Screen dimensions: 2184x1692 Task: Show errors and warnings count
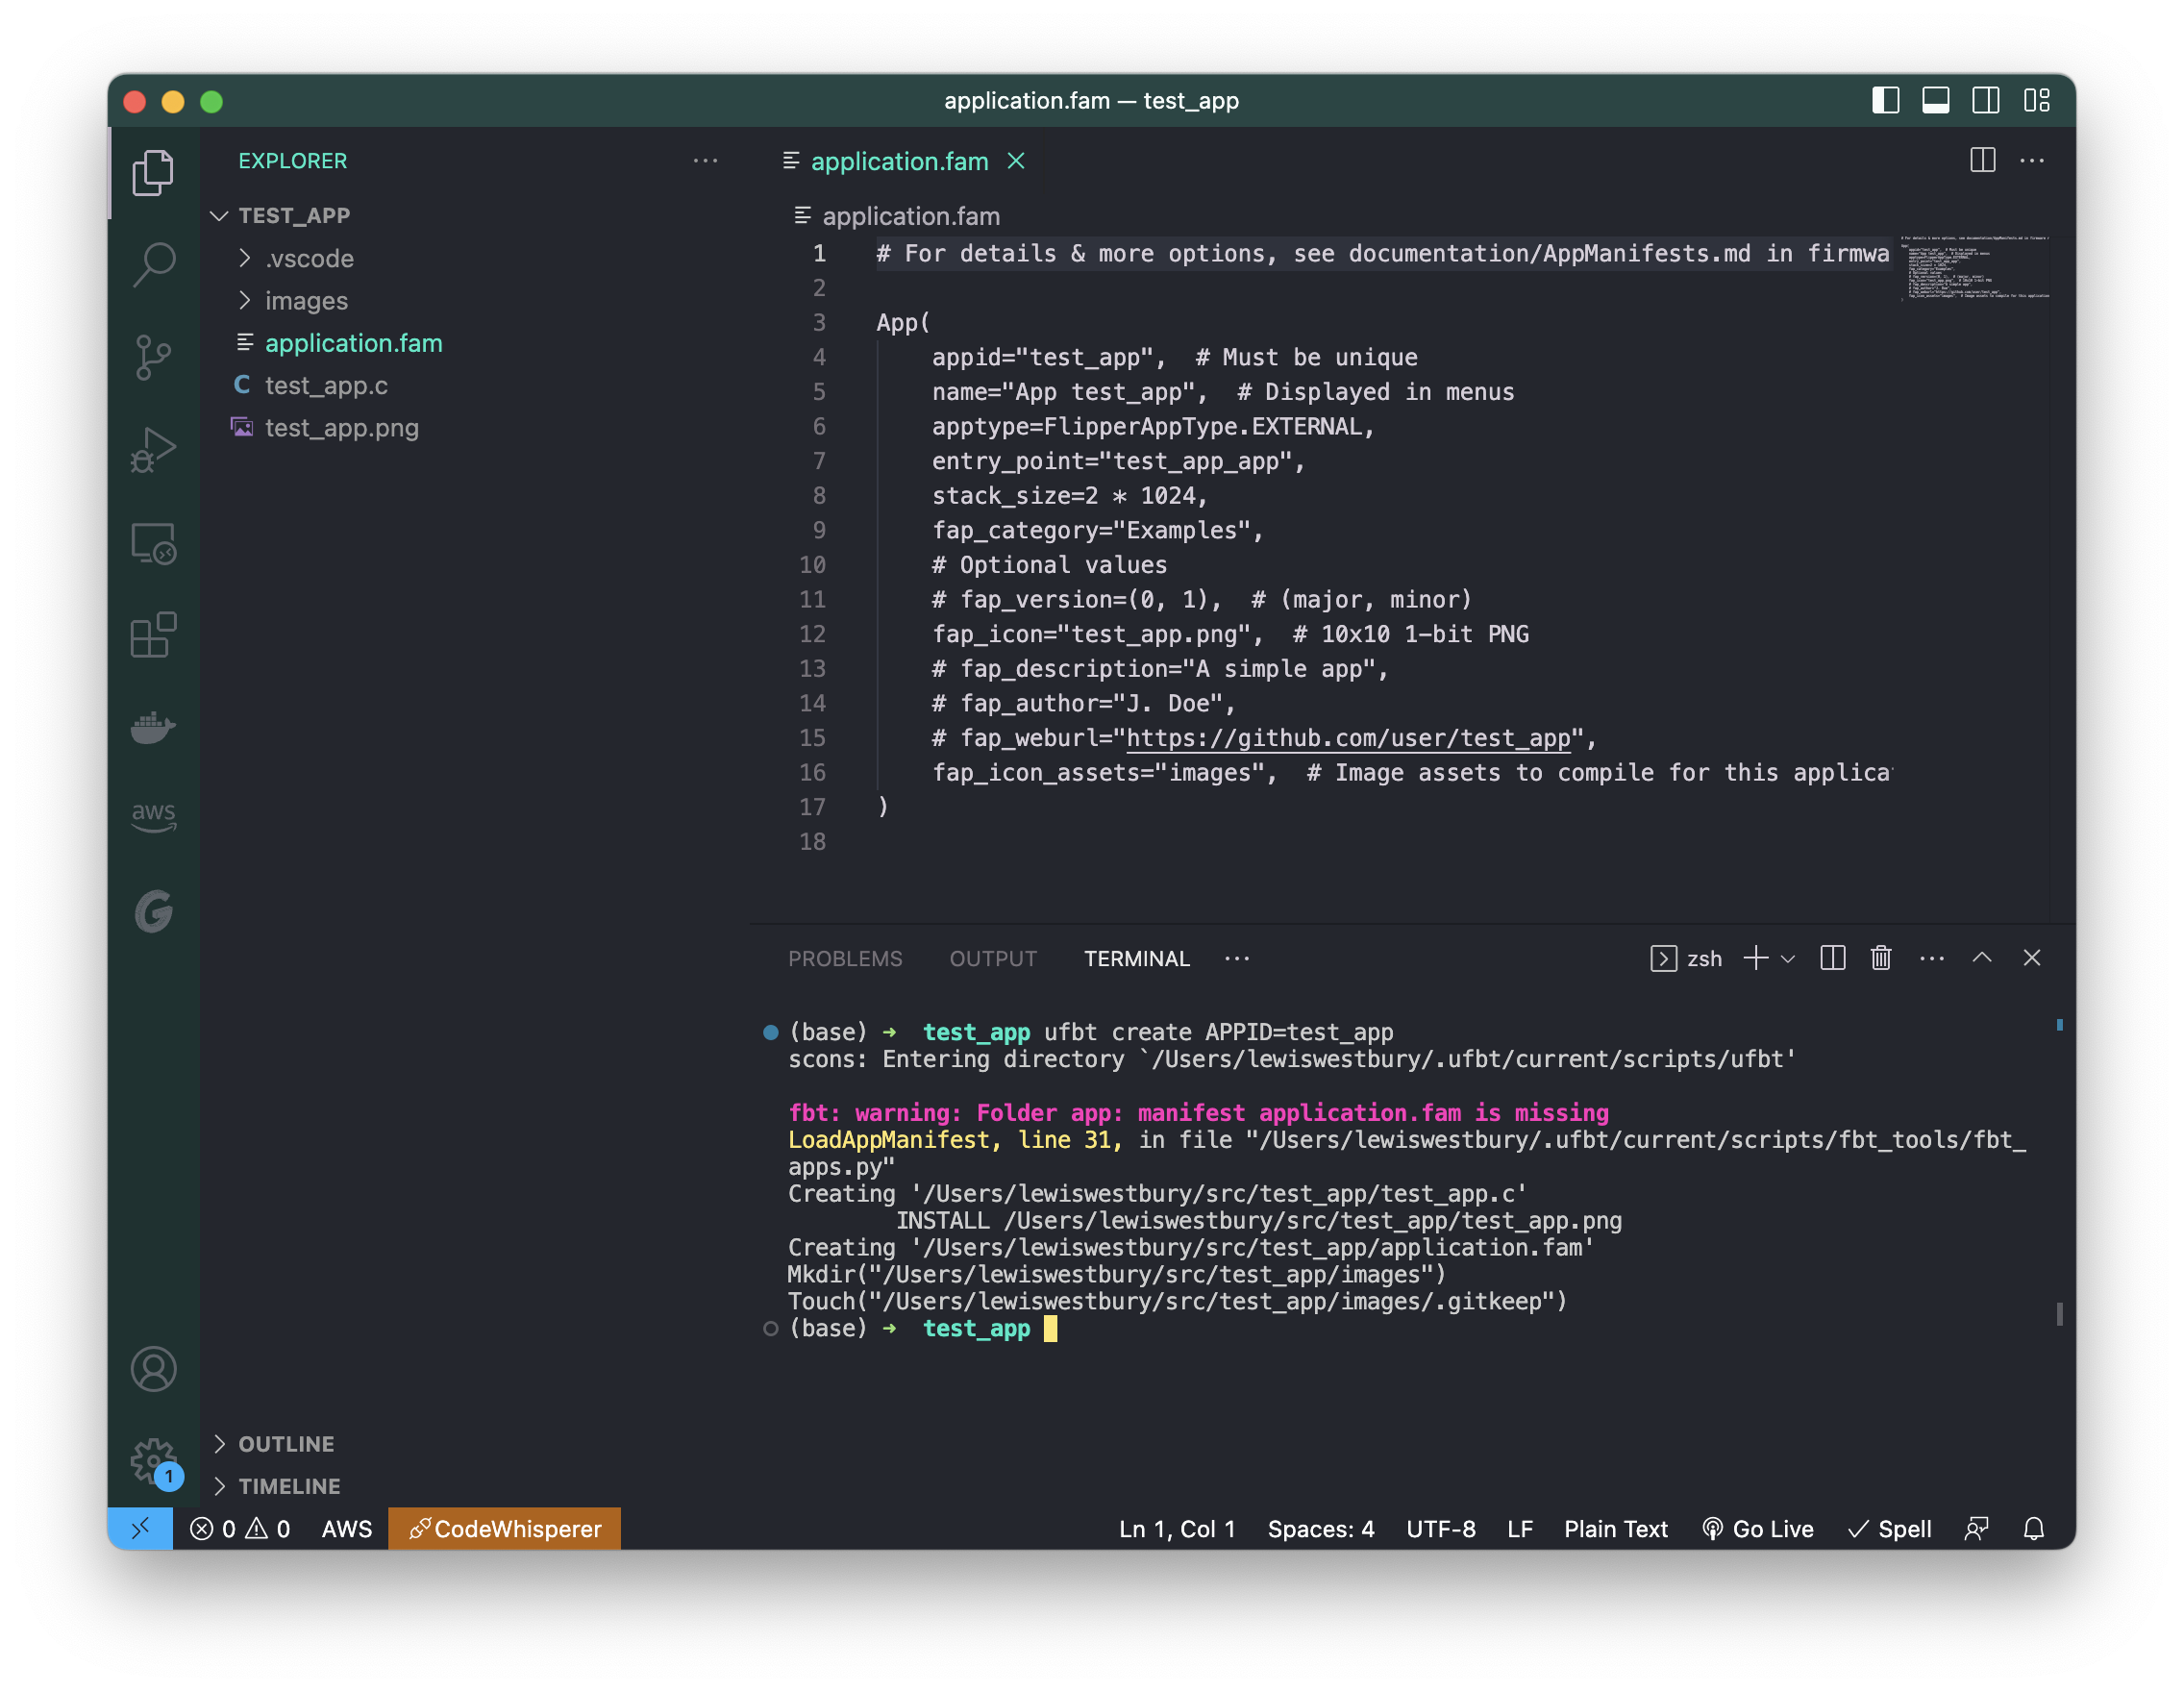pyautogui.click(x=240, y=1529)
